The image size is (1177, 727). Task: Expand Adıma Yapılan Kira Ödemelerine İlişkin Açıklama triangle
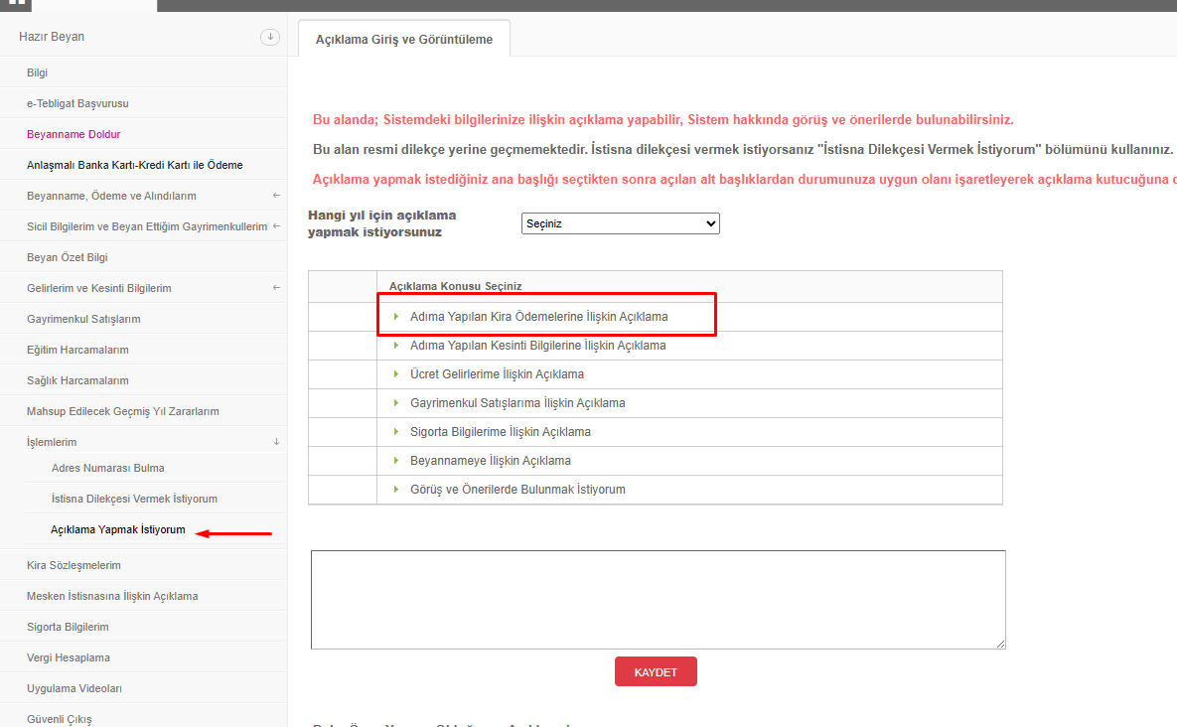395,317
